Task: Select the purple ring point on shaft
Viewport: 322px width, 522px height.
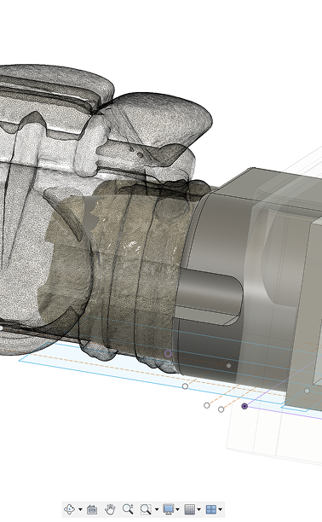Action: pyautogui.click(x=169, y=353)
